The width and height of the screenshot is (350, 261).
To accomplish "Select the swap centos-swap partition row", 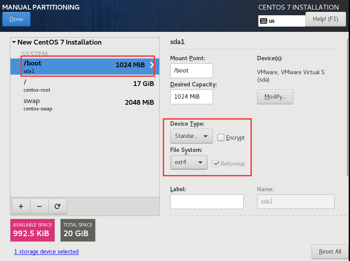I will click(x=85, y=104).
